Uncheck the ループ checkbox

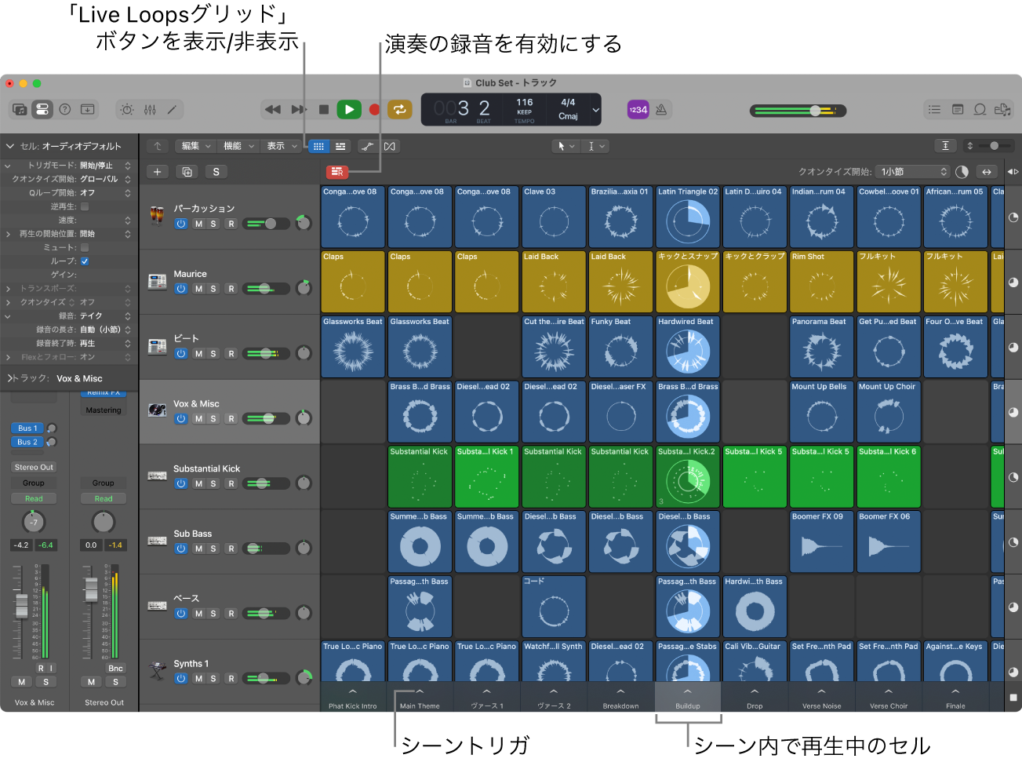tap(85, 261)
